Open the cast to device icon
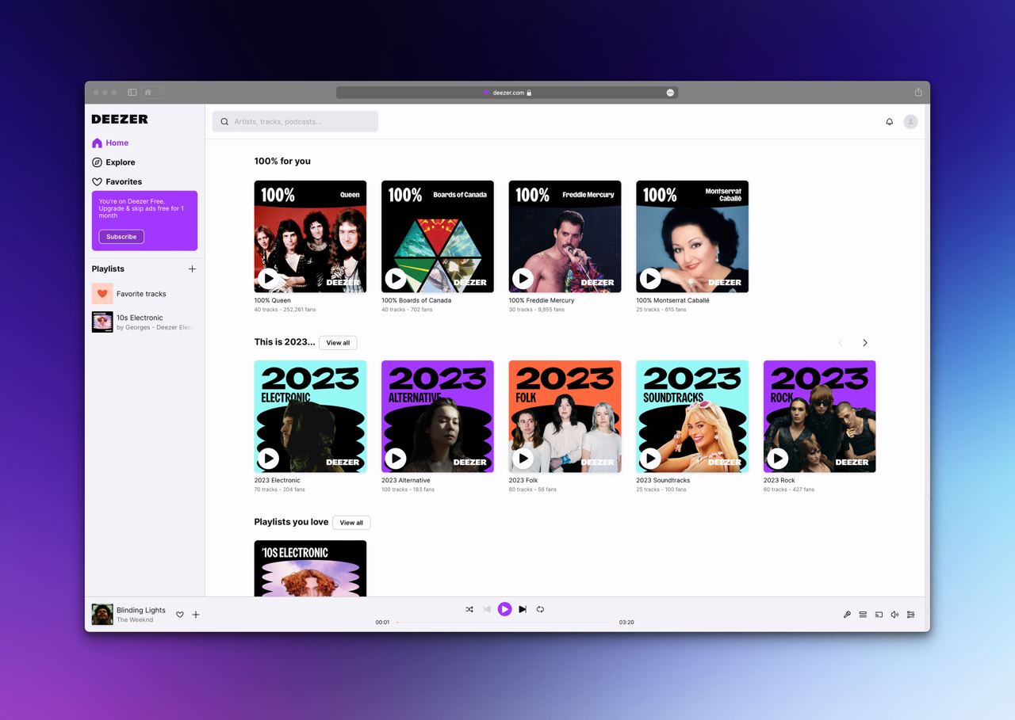This screenshot has width=1015, height=720. point(879,615)
